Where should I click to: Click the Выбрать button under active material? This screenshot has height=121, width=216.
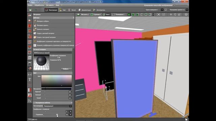(66, 69)
